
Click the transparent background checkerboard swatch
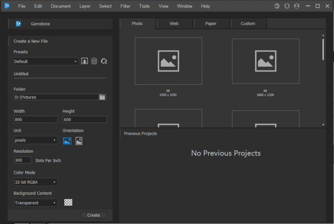pos(68,203)
